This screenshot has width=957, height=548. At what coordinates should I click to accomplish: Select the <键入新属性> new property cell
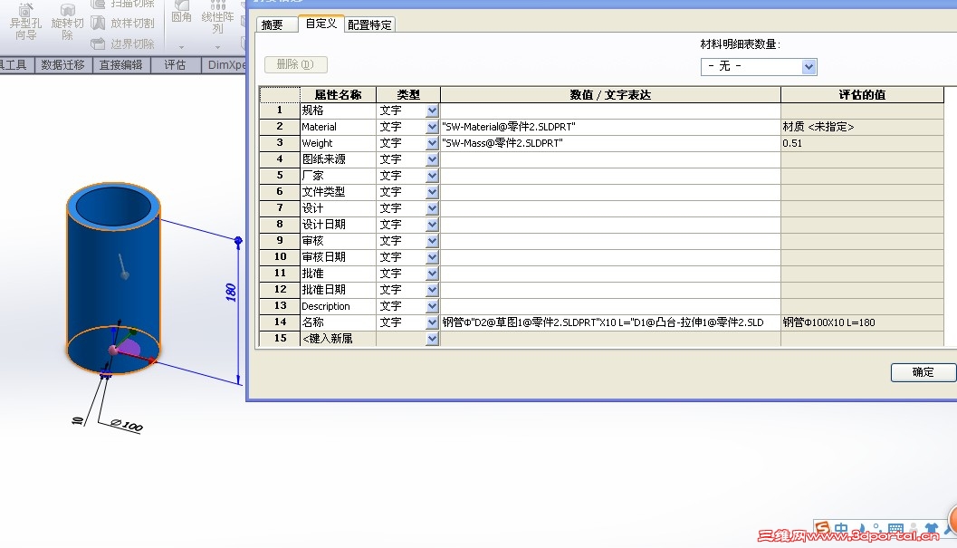(x=338, y=339)
